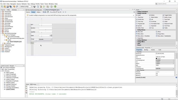Click the Edad spinner arrows
This screenshot has height=100, width=178.
(51, 36)
